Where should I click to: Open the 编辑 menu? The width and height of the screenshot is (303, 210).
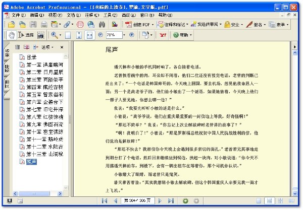pos(37,15)
